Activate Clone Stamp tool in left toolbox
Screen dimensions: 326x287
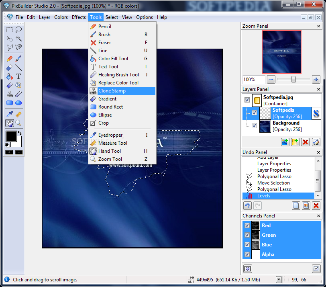click(x=9, y=94)
